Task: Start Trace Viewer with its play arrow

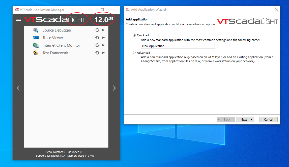Action: coord(103,38)
